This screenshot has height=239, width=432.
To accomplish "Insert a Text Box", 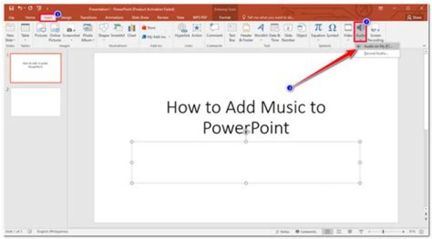I will 232,33.
